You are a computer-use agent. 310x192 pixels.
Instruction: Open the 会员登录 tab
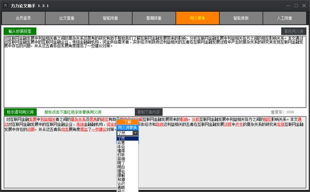tap(24, 18)
